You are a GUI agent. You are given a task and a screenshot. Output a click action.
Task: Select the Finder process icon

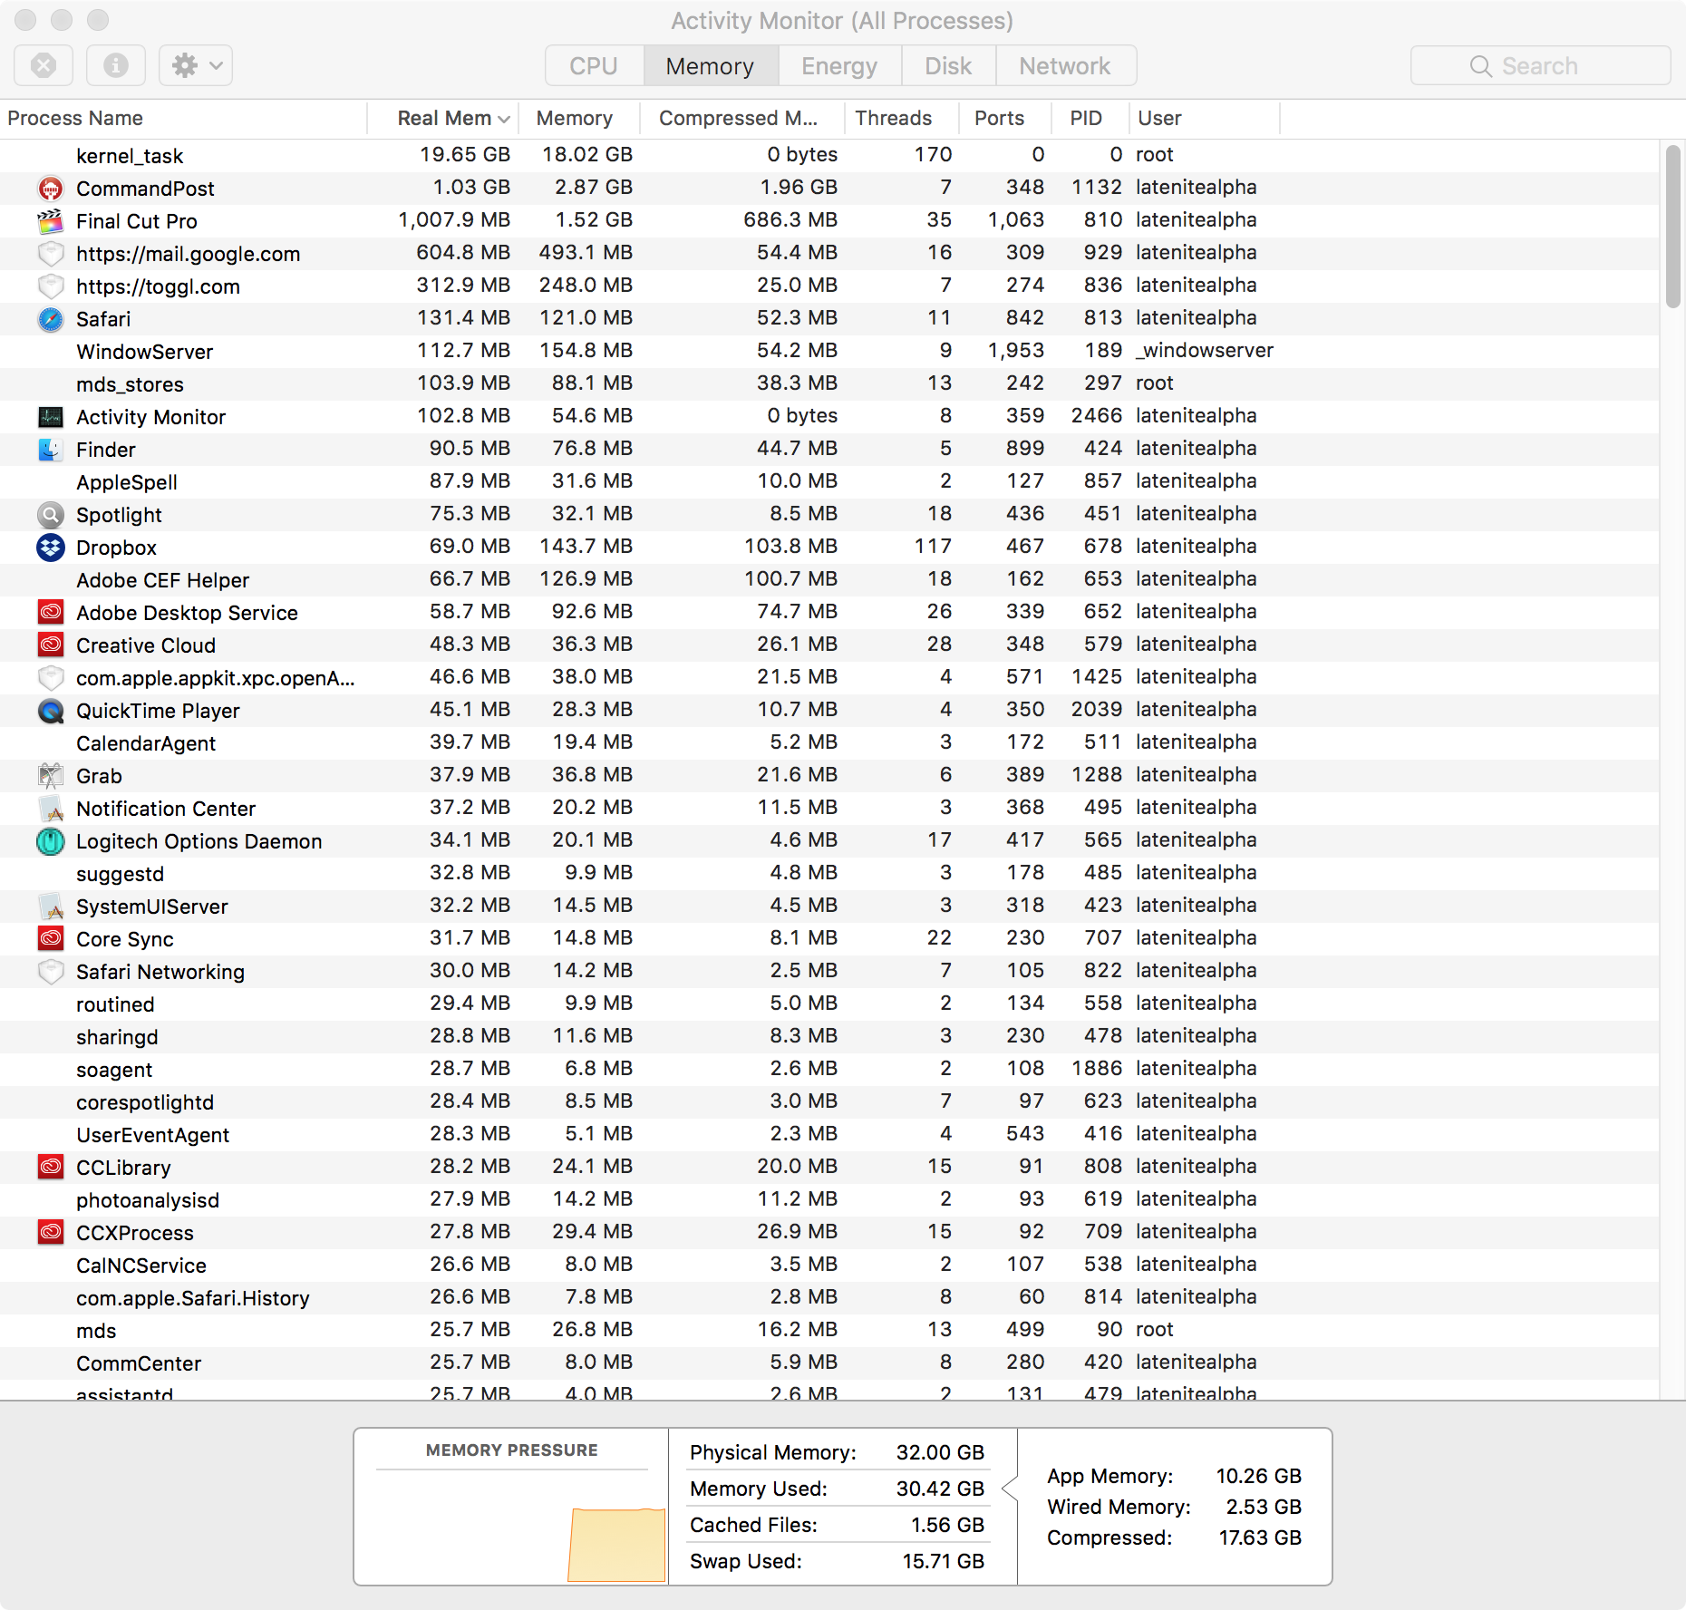[51, 449]
